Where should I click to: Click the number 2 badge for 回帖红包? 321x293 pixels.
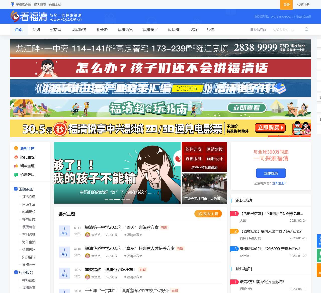coord(234,231)
